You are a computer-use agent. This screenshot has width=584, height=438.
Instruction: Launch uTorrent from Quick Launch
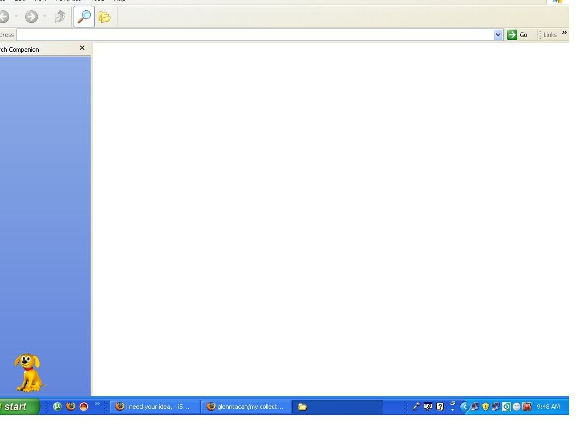tap(58, 406)
